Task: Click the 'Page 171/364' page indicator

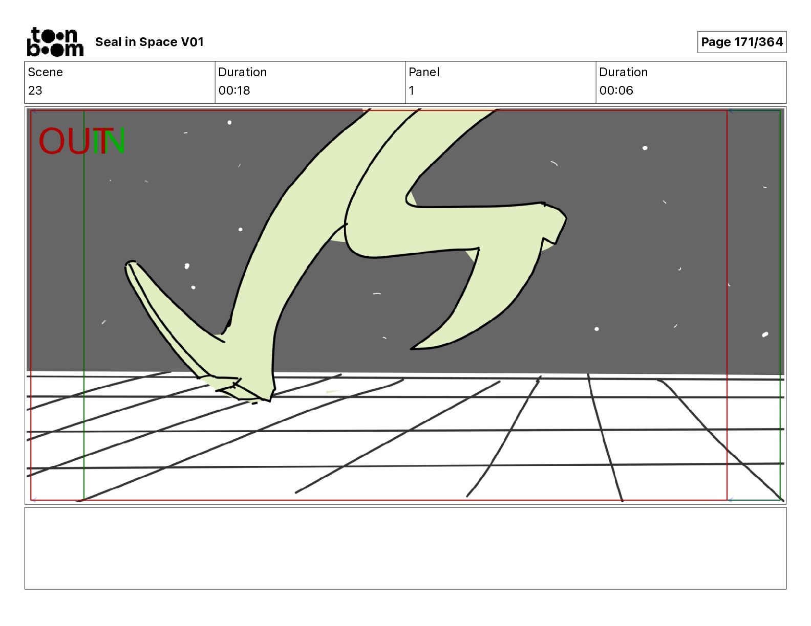Action: tap(742, 42)
